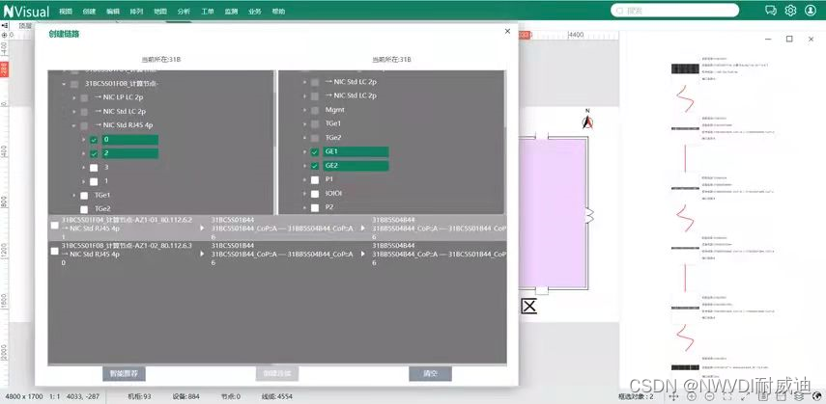Click the north compass arrow on canvas
The width and height of the screenshot is (826, 404).
click(585, 121)
